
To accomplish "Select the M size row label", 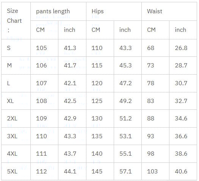I will pos(16,66).
